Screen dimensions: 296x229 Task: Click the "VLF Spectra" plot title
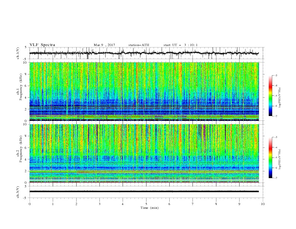(x=42, y=45)
